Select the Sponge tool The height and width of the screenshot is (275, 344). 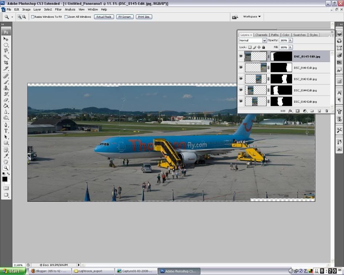pyautogui.click(x=6, y=118)
